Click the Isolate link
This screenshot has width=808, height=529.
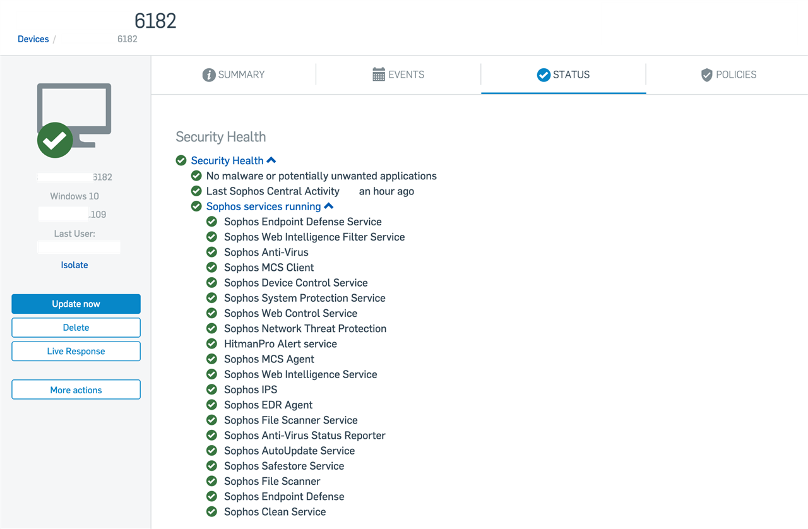74,265
